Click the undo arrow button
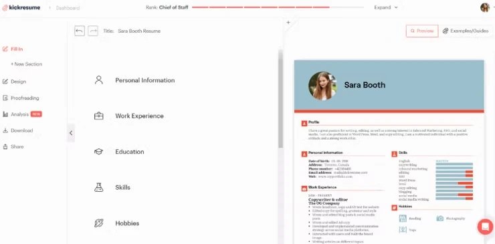The width and height of the screenshot is (495, 244). [80, 31]
